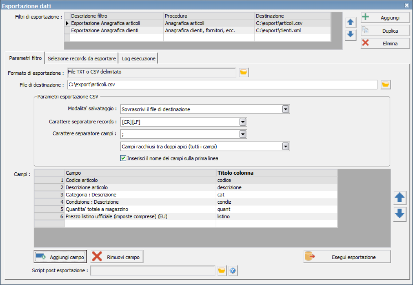Open record separator [CR][LF] dropdown
Image resolution: width=413 pixels, height=285 pixels.
(x=243, y=122)
